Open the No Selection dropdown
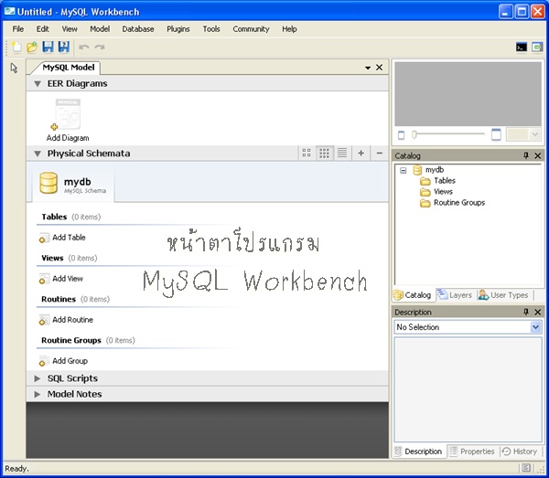This screenshot has width=549, height=478. pyautogui.click(x=468, y=327)
